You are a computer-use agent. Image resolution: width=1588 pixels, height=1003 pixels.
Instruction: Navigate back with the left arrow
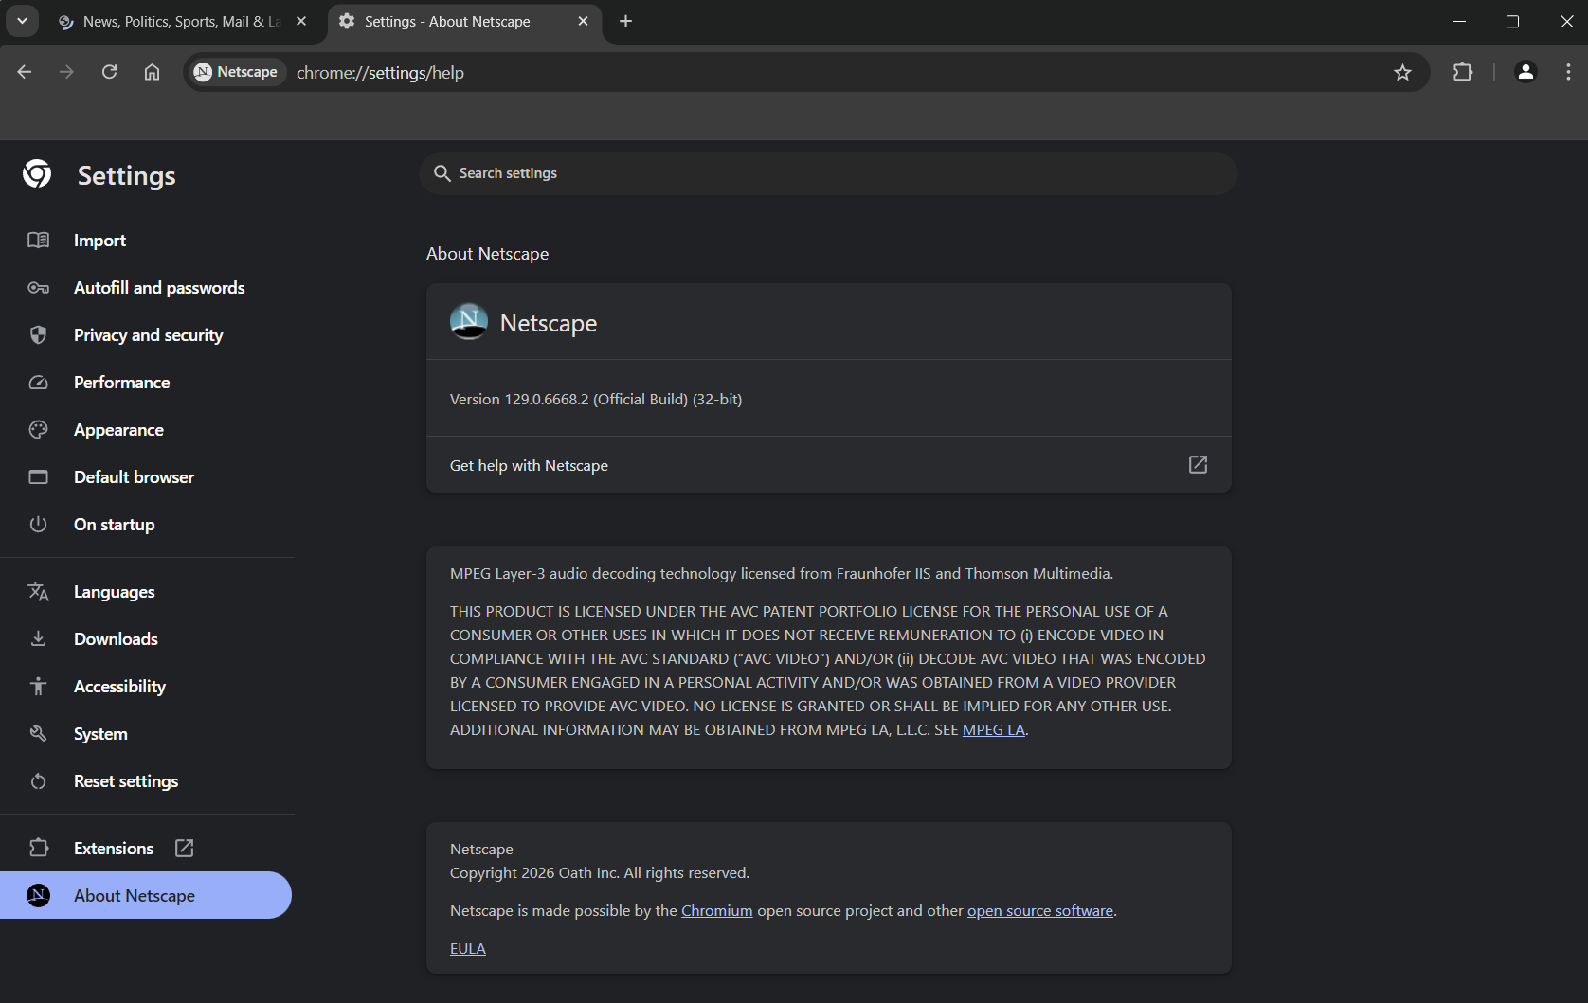25,72
